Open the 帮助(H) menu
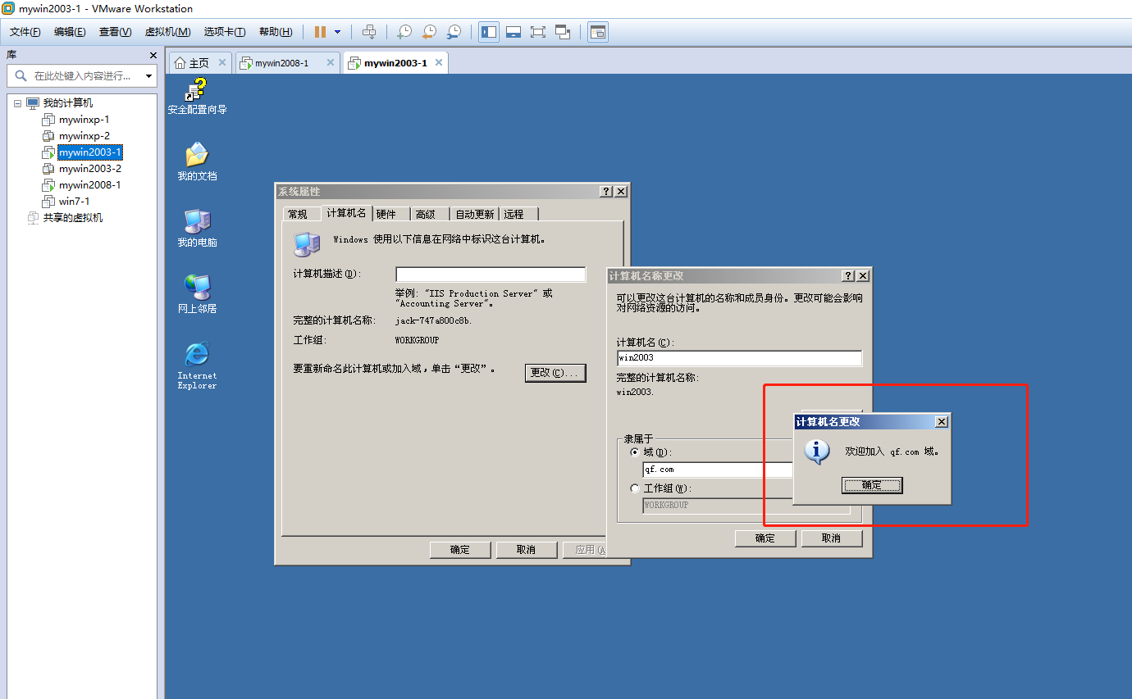This screenshot has height=699, width=1132. [x=276, y=32]
